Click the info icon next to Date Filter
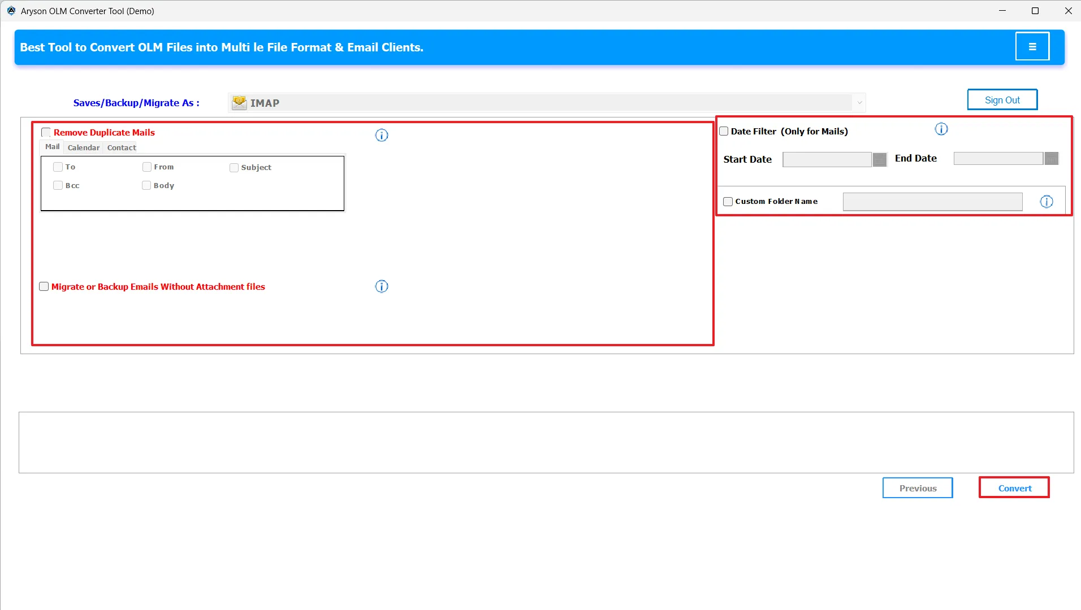Screen dimensions: 1081x610 pos(941,129)
